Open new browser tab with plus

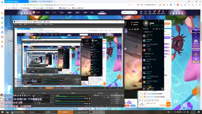coord(55,2)
